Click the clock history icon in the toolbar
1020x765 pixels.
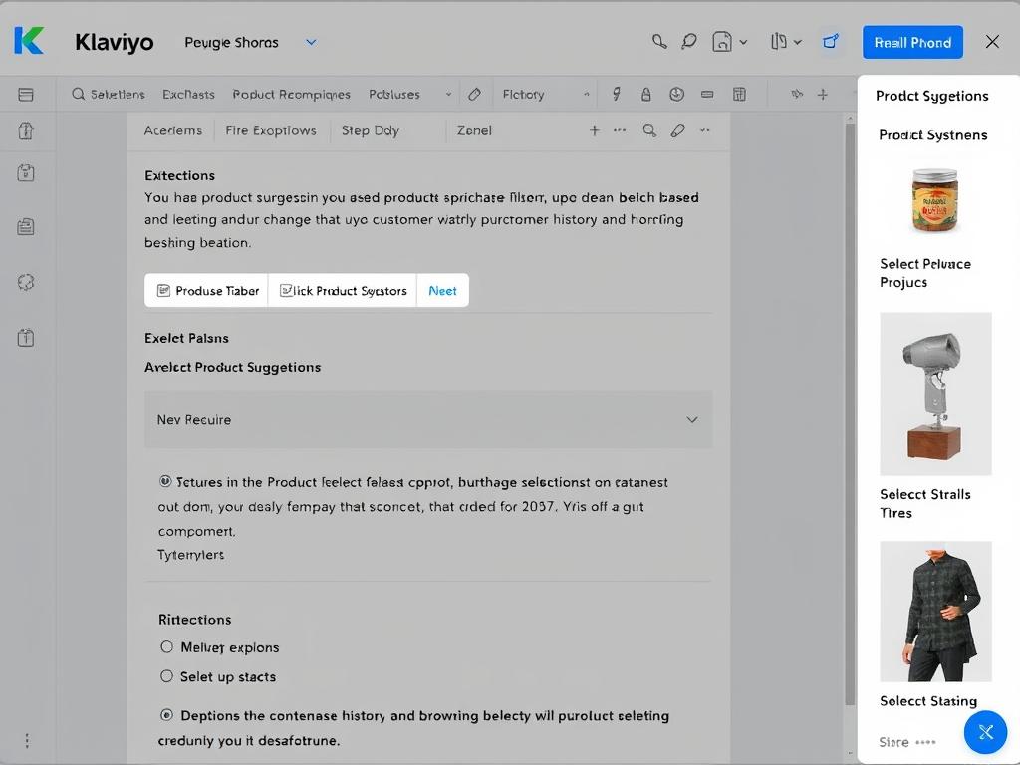[677, 93]
